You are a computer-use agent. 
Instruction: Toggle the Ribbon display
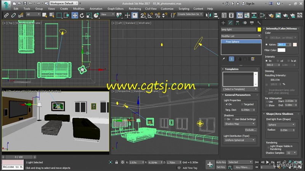click(240, 15)
